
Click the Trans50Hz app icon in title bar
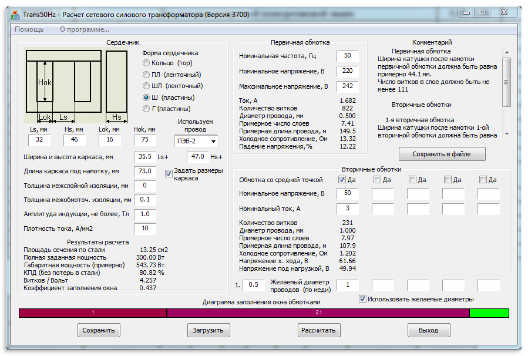coord(15,15)
